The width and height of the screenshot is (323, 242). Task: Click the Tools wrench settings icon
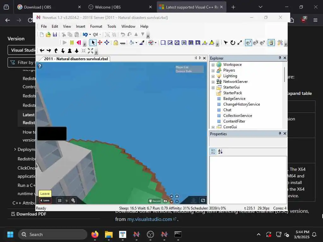(280, 43)
